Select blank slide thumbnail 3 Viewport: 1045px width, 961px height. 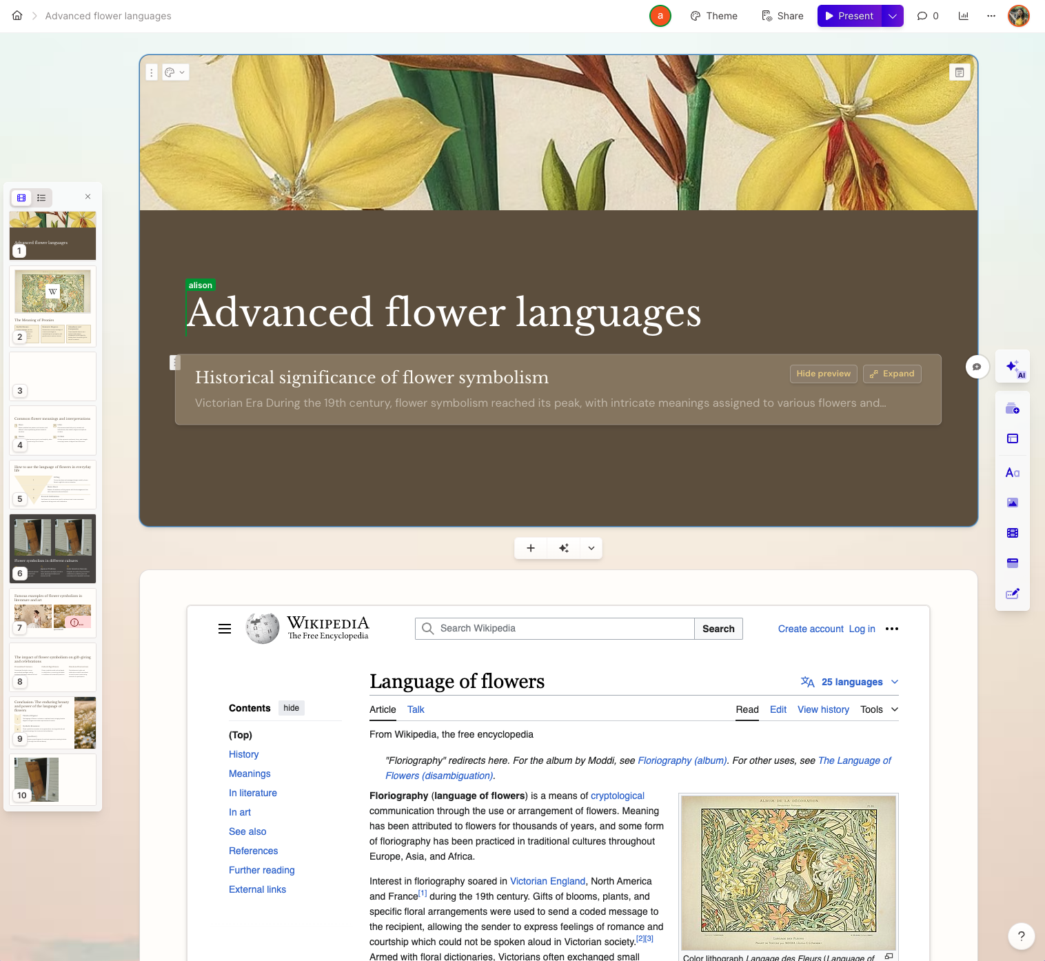pyautogui.click(x=52, y=376)
